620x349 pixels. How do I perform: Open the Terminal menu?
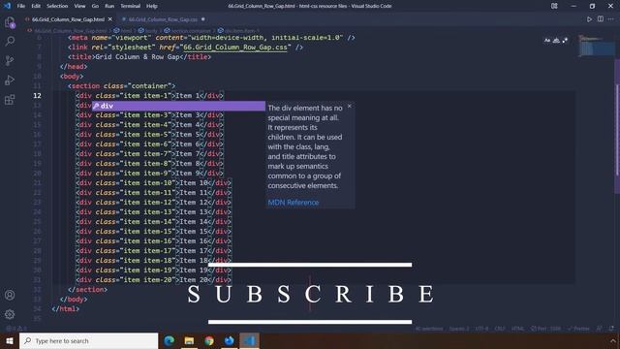pyautogui.click(x=131, y=6)
